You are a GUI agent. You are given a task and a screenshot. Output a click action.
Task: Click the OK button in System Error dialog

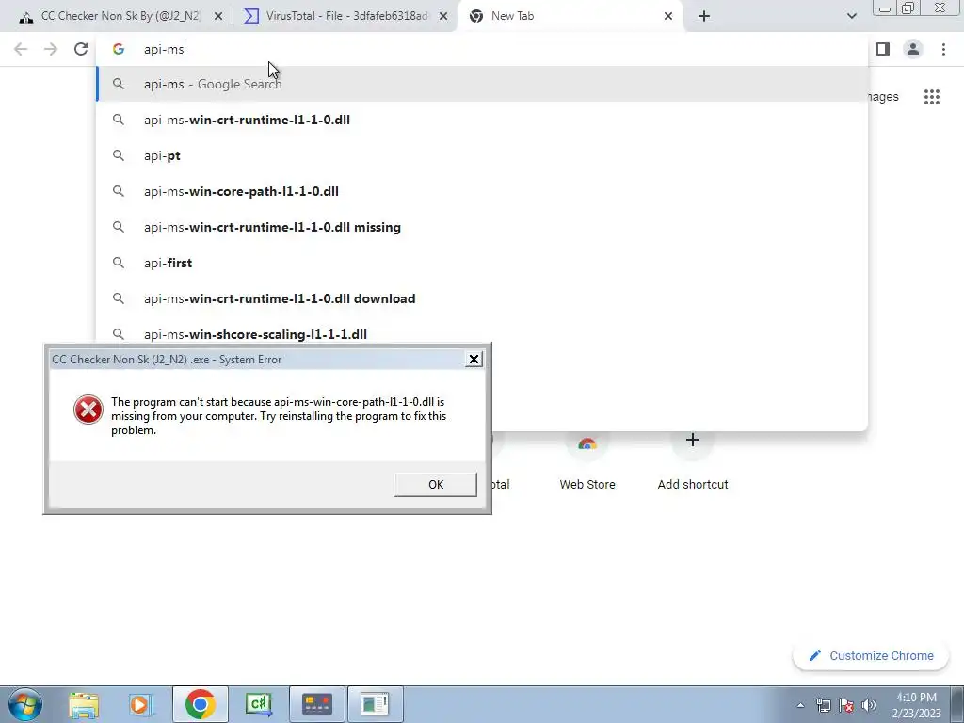click(x=435, y=485)
